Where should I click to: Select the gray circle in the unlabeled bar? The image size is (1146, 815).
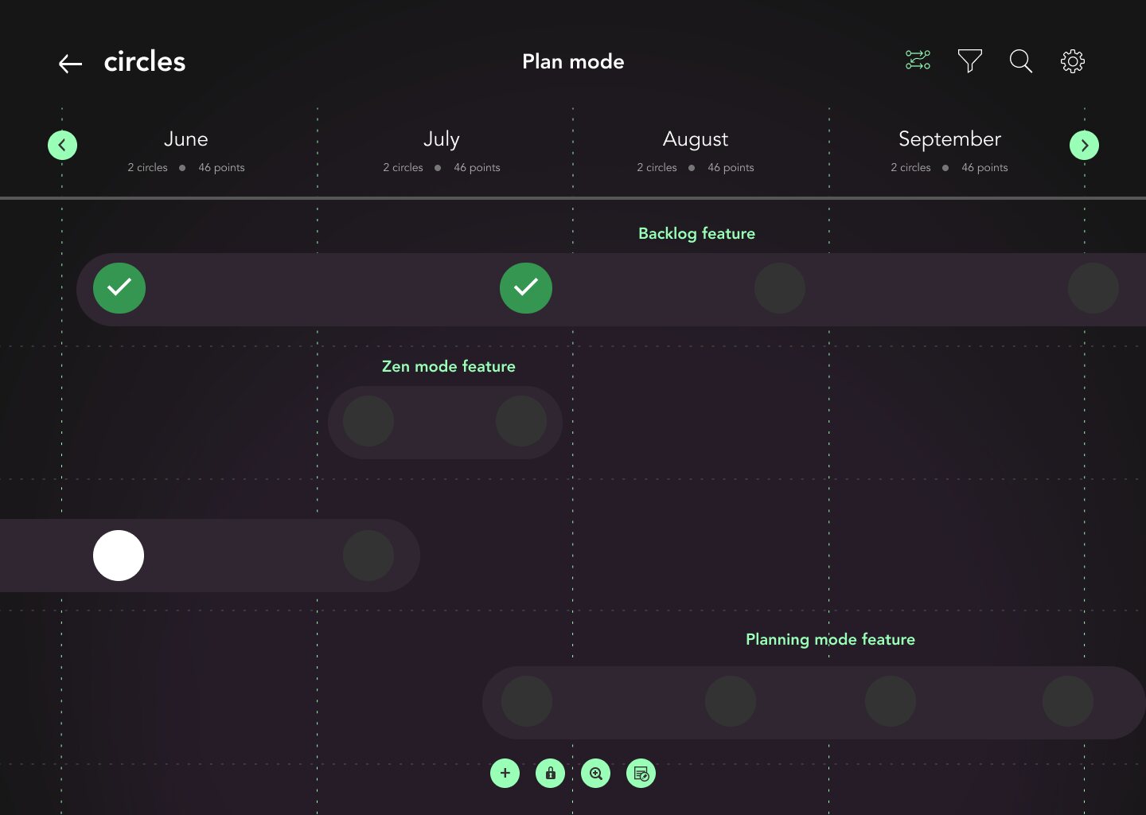[368, 556]
